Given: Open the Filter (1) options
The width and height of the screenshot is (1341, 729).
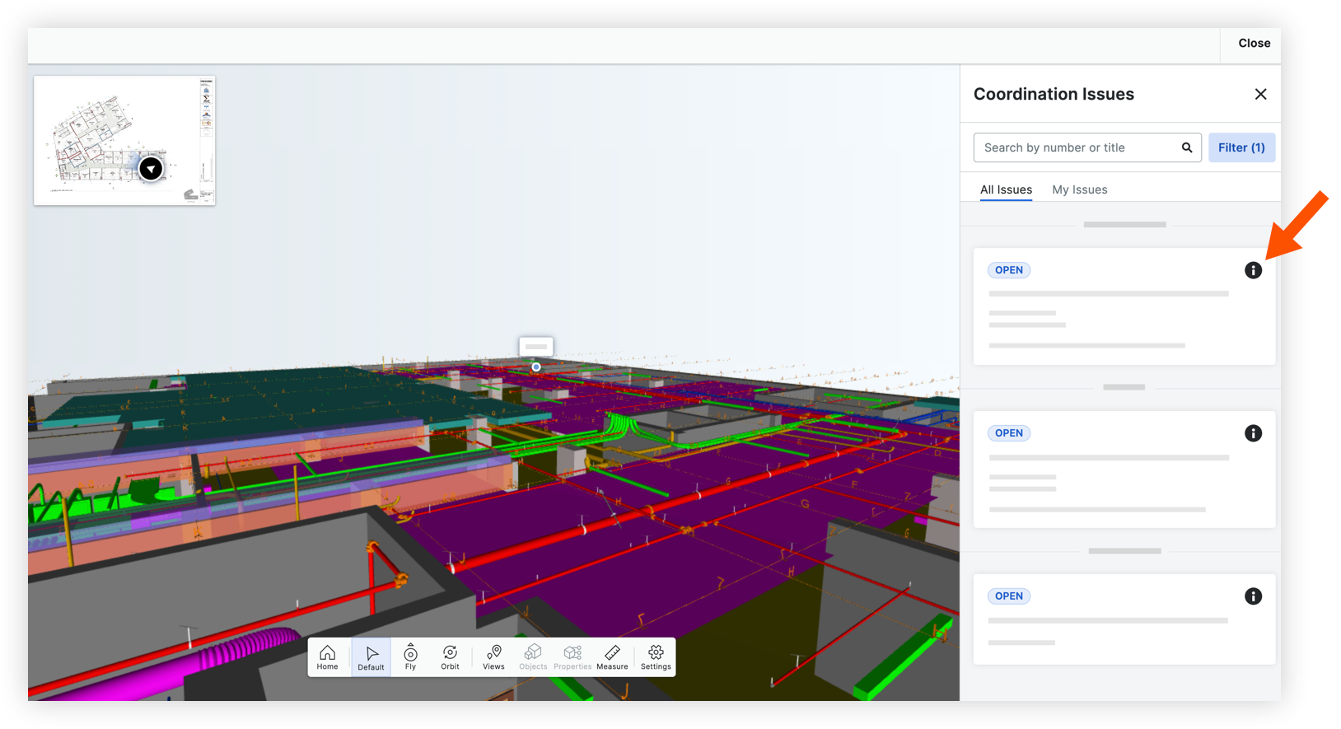Looking at the screenshot, I should click(x=1241, y=147).
